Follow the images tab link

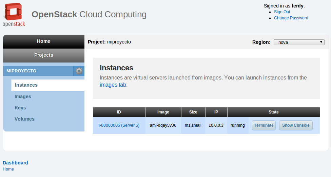pos(113,85)
